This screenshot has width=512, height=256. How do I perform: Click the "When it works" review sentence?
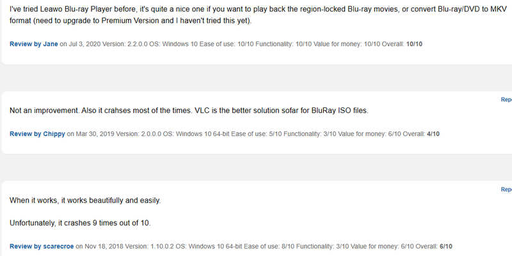point(85,200)
